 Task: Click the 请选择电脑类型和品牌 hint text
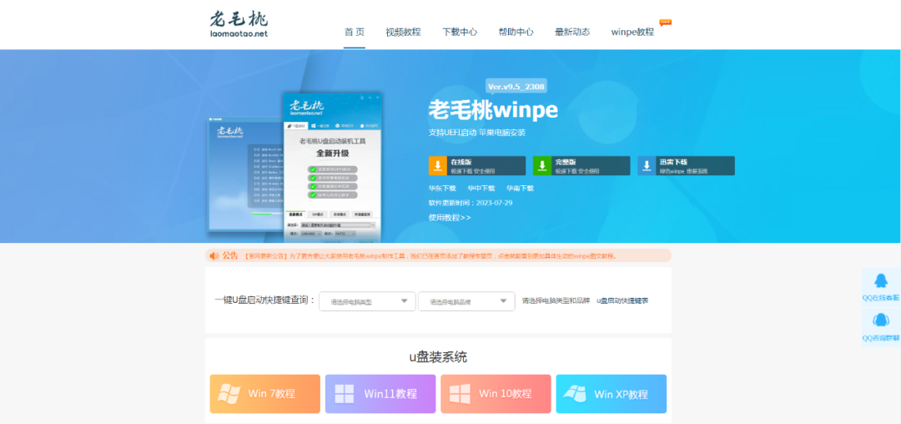[556, 300]
